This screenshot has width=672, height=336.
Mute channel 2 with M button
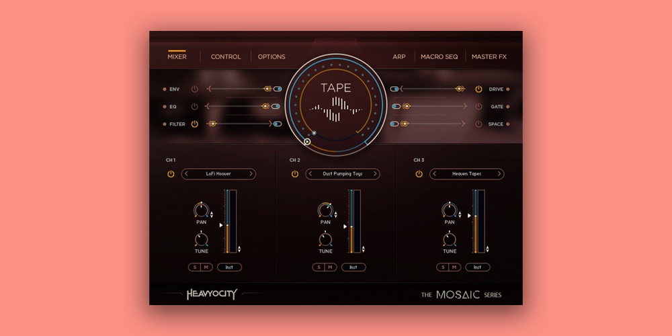pos(330,267)
